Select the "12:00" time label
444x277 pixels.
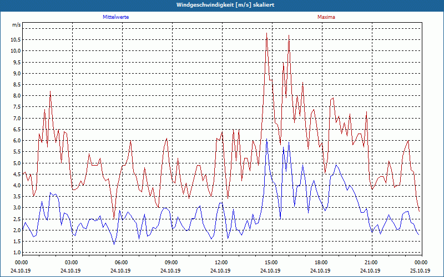(x=220, y=263)
